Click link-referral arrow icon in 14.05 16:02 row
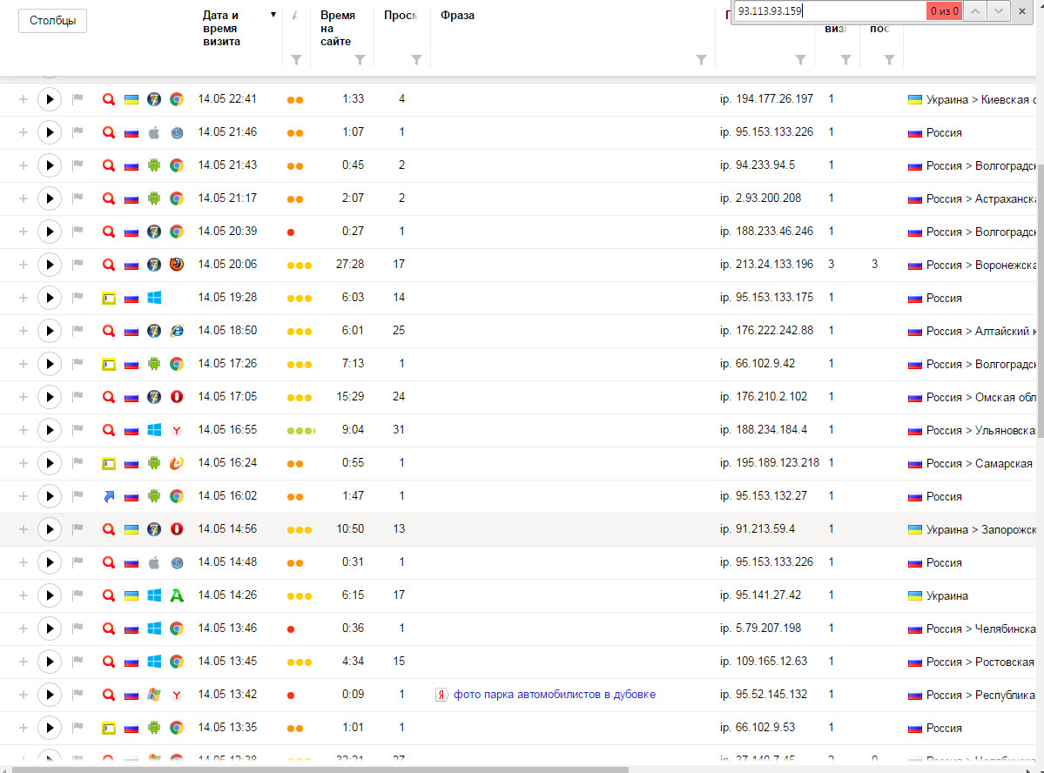Image resolution: width=1044 pixels, height=773 pixels. point(109,496)
